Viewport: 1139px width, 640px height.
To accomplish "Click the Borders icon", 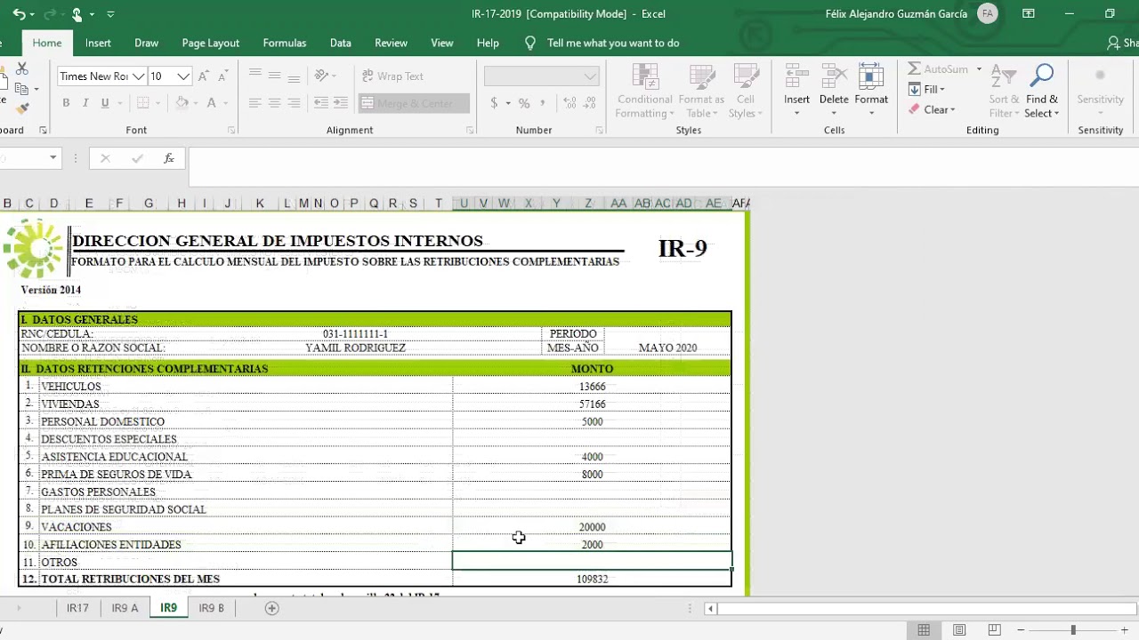I will (x=141, y=103).
